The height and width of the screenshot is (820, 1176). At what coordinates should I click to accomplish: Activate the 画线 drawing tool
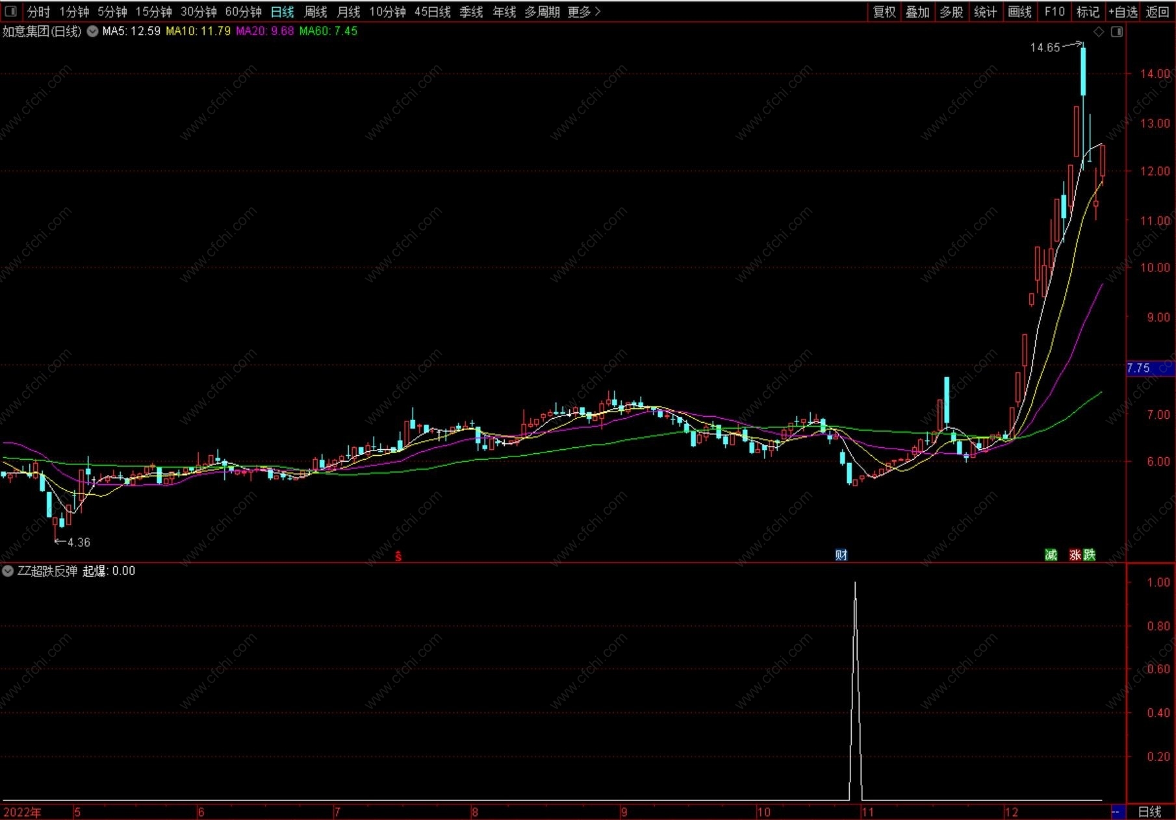pyautogui.click(x=1019, y=12)
